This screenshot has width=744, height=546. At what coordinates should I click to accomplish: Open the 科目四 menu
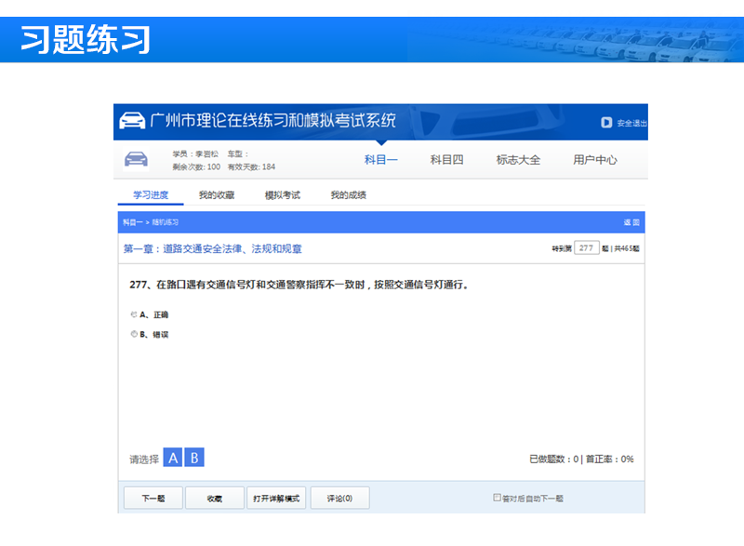click(446, 160)
